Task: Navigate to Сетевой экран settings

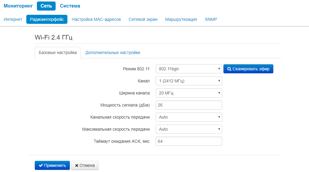Action: 143,19
